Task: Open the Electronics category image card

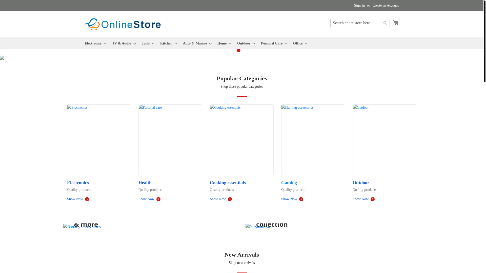Action: point(99,140)
